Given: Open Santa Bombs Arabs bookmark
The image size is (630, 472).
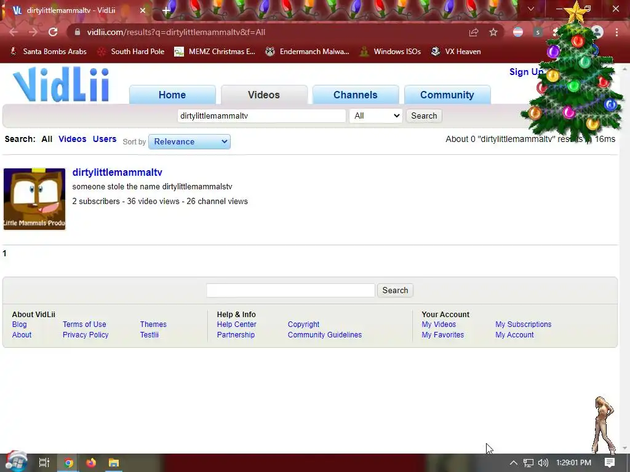Looking at the screenshot, I should (x=49, y=52).
